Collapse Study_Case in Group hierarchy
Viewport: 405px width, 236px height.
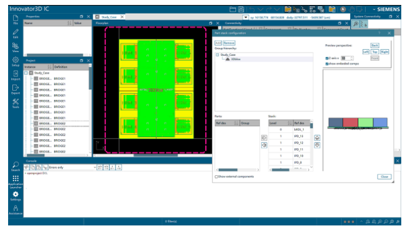coord(218,55)
